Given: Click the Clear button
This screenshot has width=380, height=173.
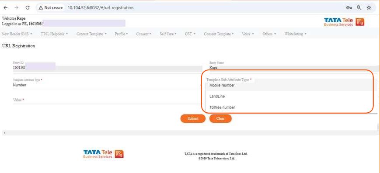Looking at the screenshot, I should 220,118.
